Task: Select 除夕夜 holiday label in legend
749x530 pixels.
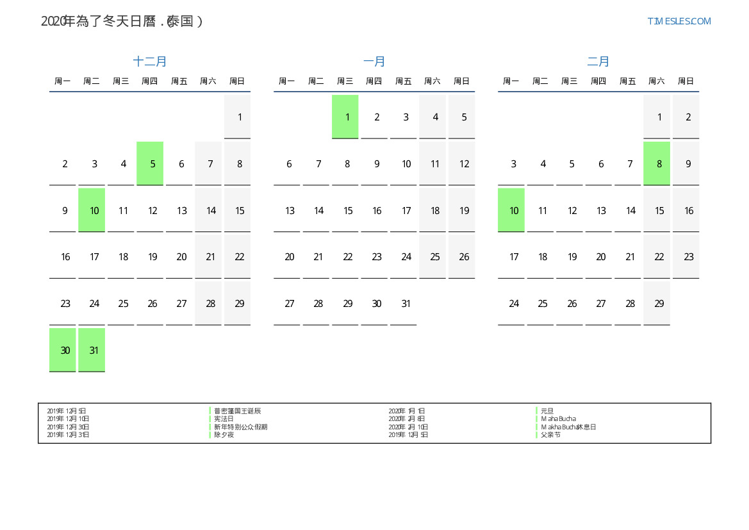Action: point(224,435)
